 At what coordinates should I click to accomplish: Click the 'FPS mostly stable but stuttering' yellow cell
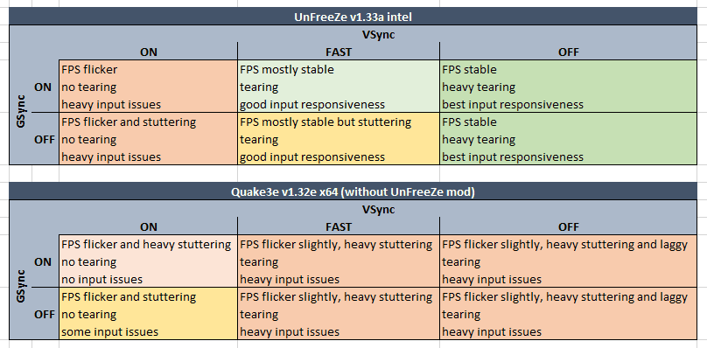click(x=339, y=139)
